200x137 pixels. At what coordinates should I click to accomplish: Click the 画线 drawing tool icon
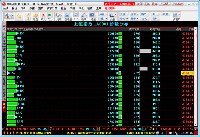(x=84, y=16)
